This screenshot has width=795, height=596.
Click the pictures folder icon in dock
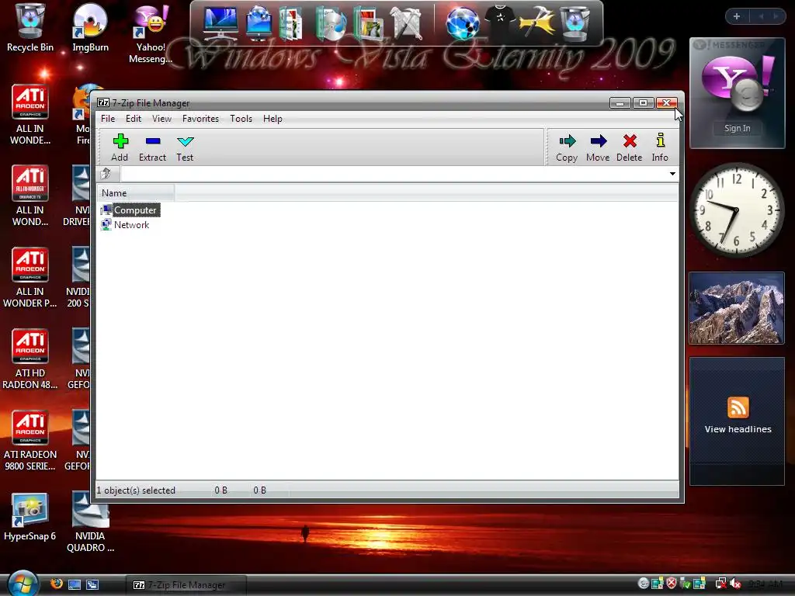point(369,23)
